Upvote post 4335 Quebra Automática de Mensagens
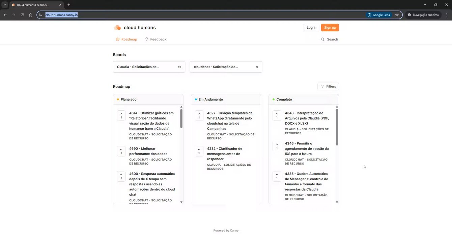 [x=277, y=176]
